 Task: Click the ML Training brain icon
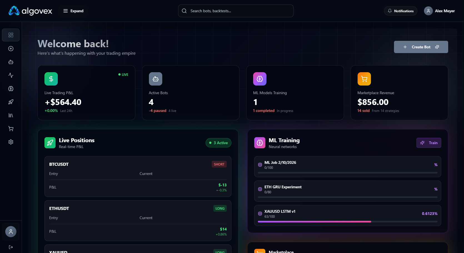(260, 143)
